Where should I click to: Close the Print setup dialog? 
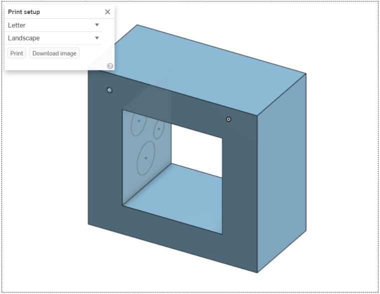tap(107, 12)
